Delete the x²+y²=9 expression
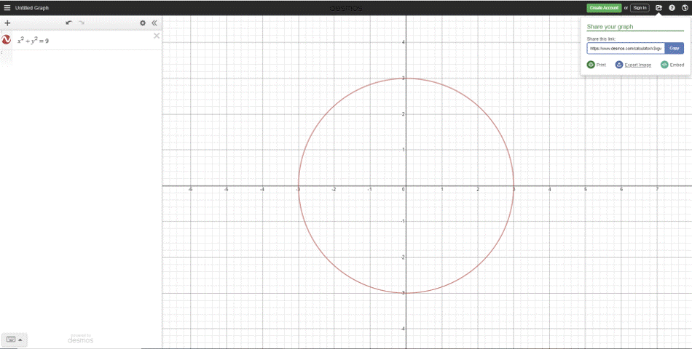Screen dimensions: 692x349 [x=157, y=36]
